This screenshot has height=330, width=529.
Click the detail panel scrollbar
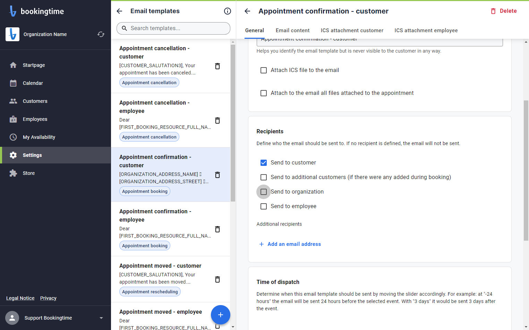click(526, 170)
